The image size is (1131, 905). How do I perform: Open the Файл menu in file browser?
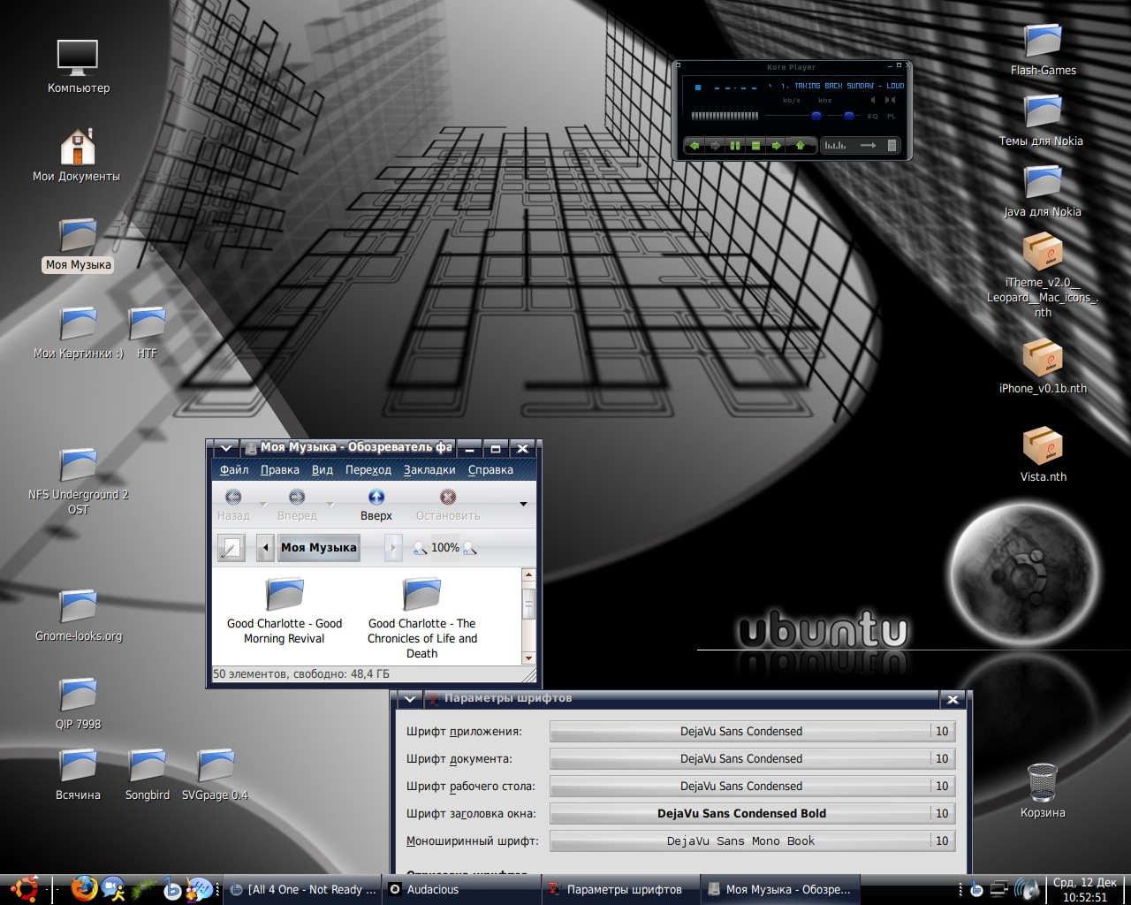point(234,469)
